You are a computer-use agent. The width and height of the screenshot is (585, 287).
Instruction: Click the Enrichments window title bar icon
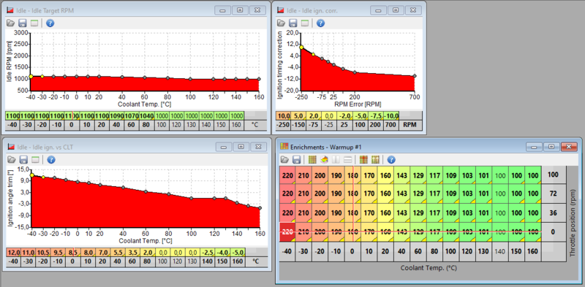[x=284, y=147]
